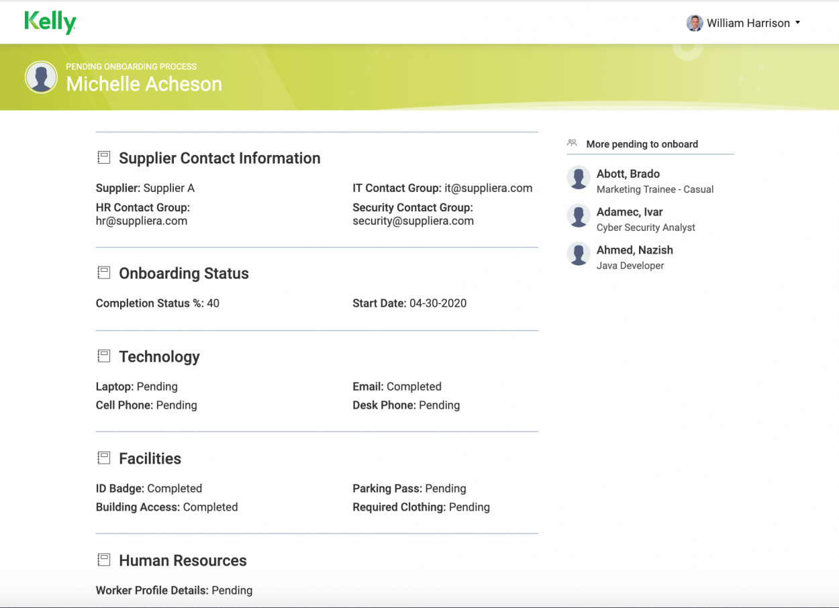This screenshot has height=608, width=839.
Task: Click Ahmed, Nazish's avatar placeholder
Action: pyautogui.click(x=578, y=254)
